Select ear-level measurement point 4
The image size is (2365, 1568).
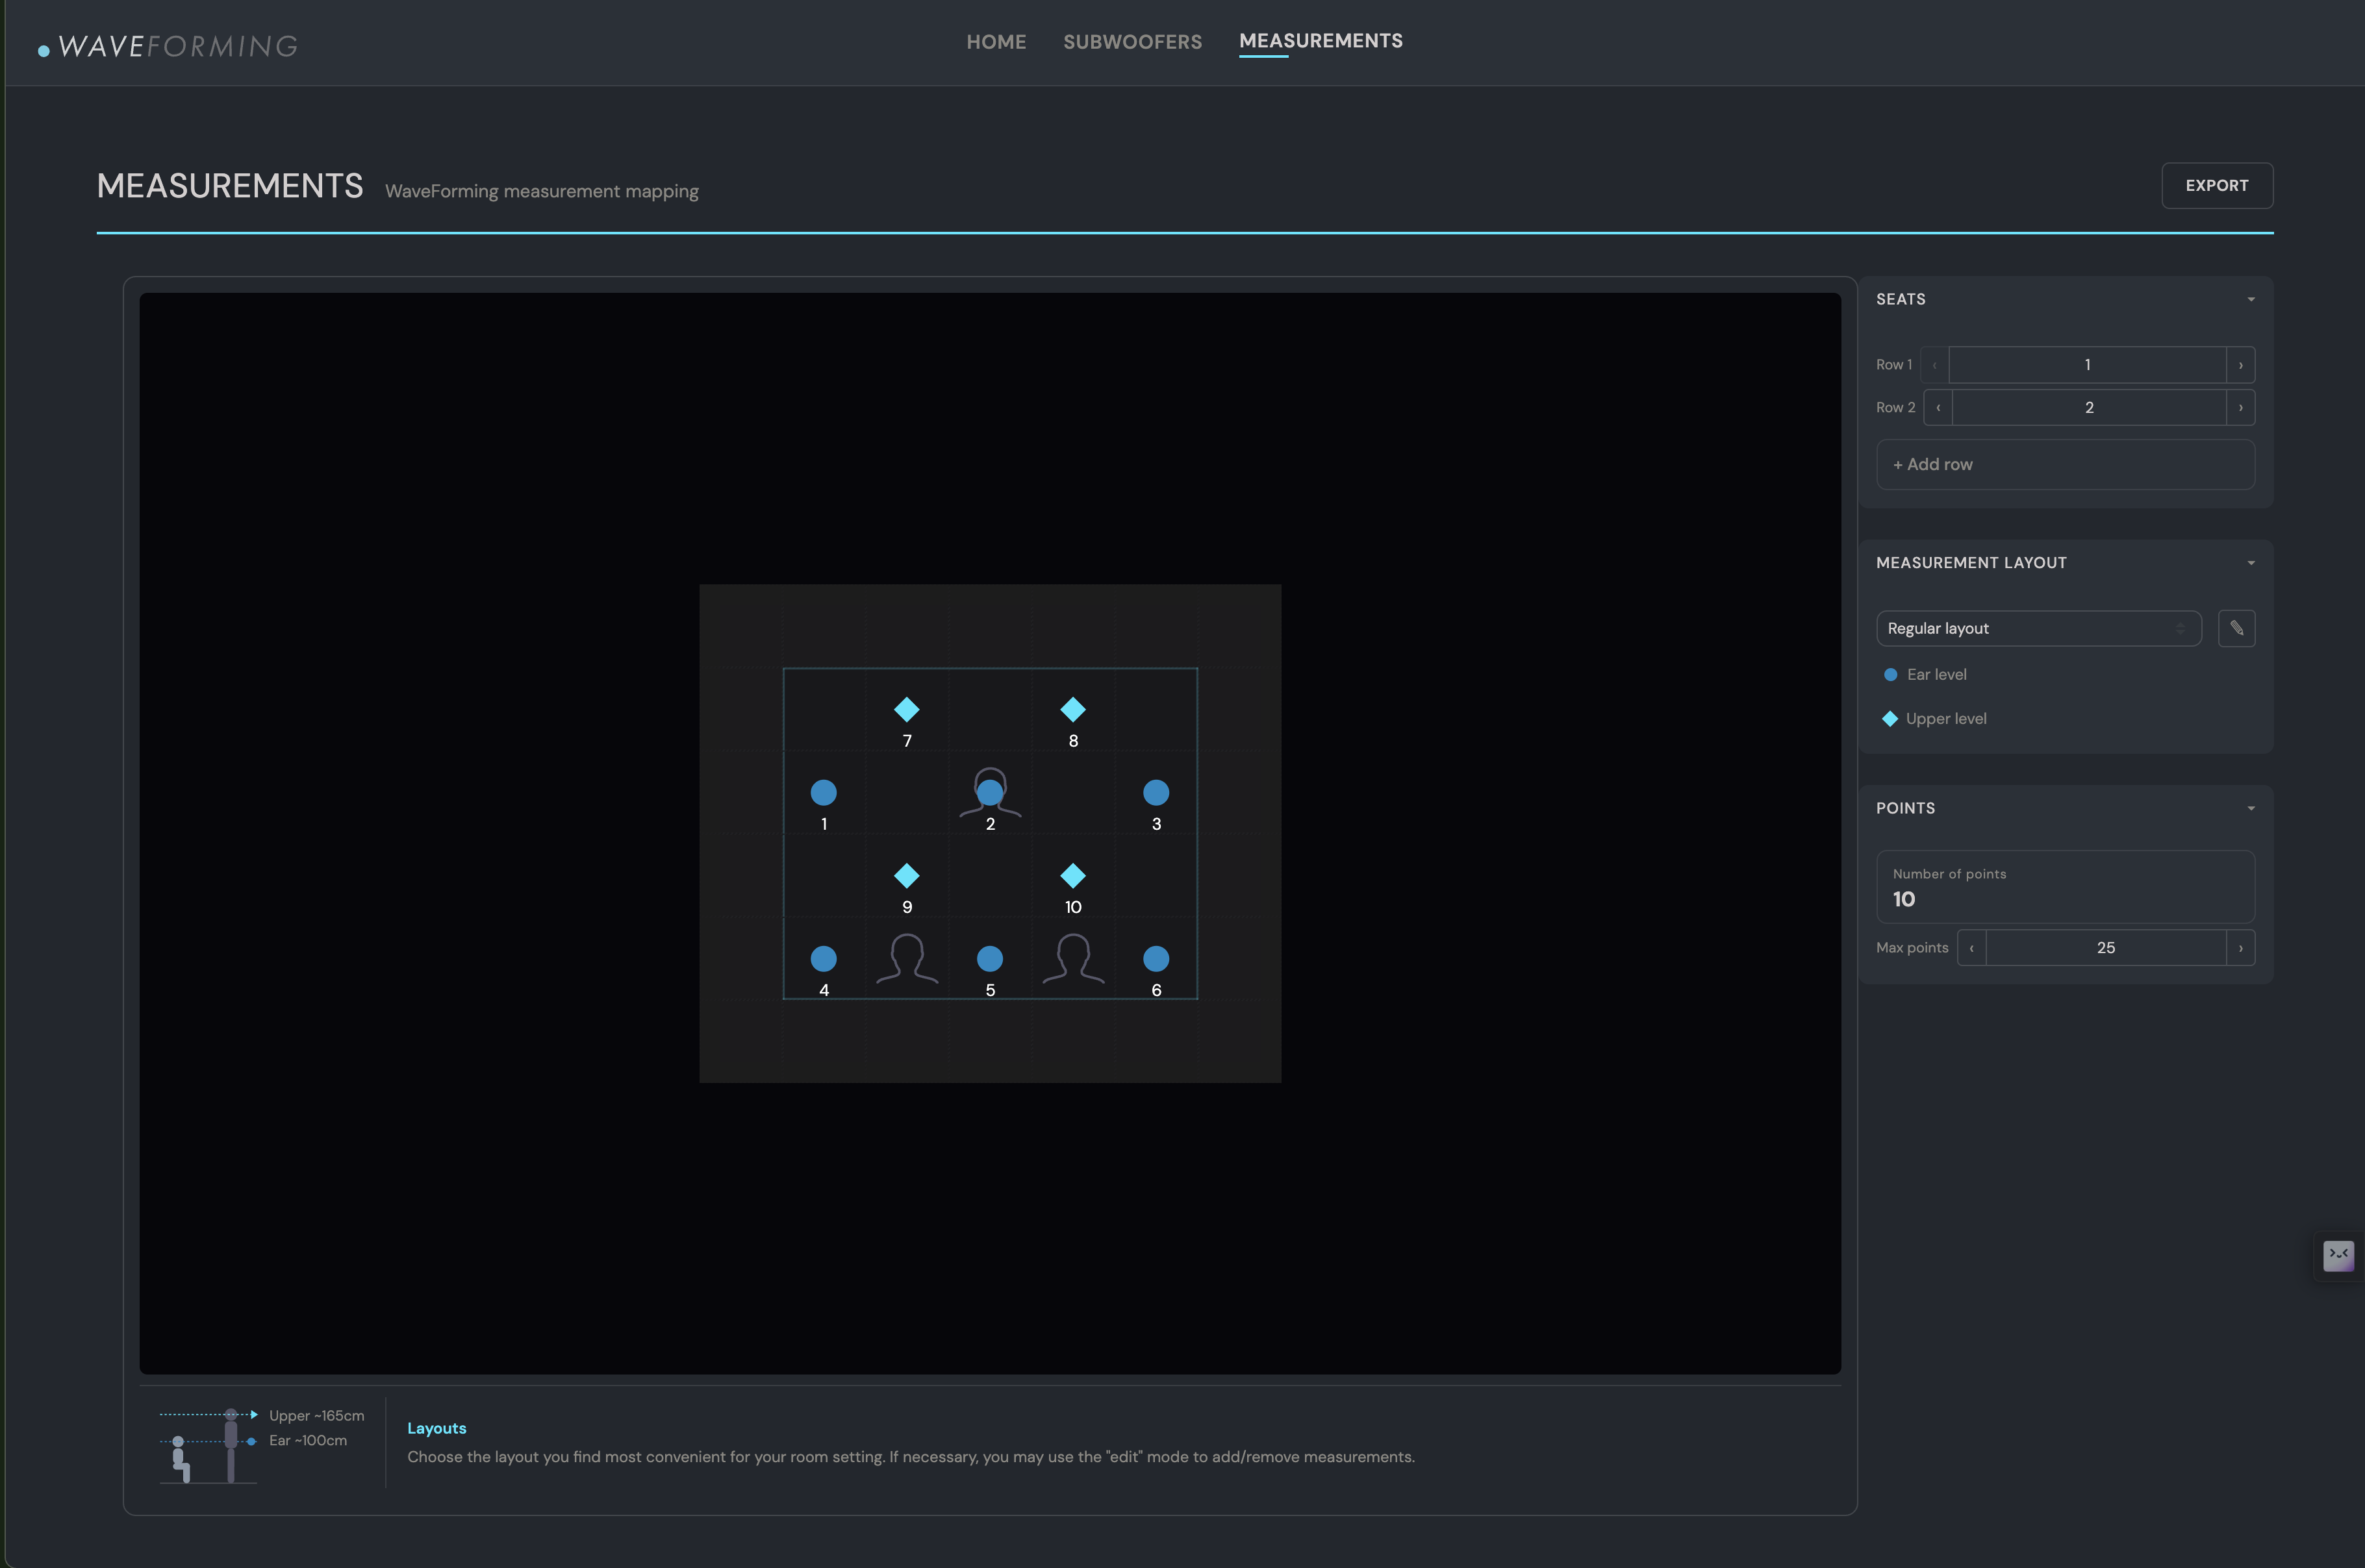pos(824,959)
